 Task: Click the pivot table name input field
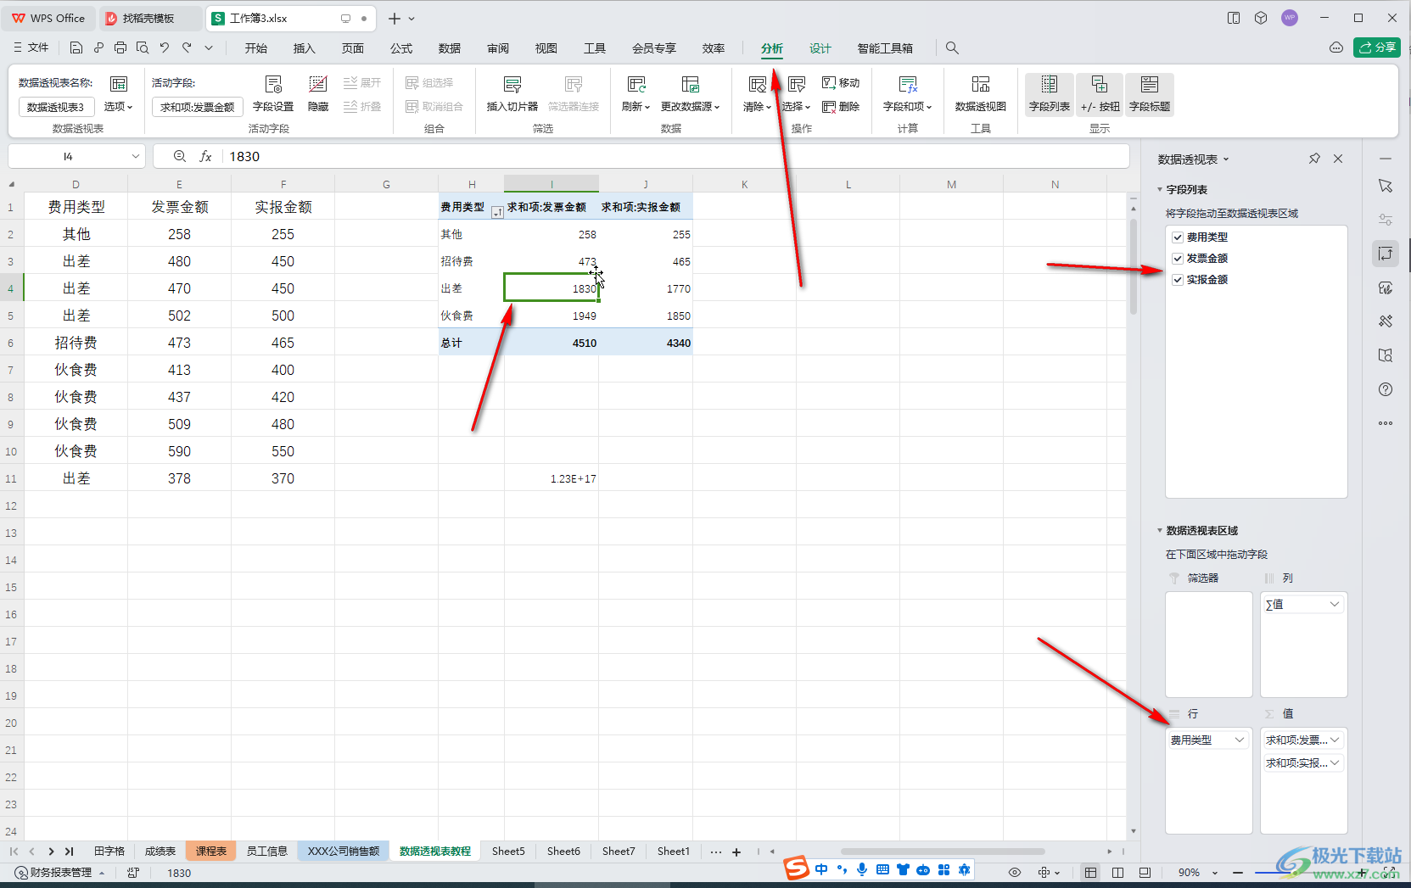pos(57,107)
